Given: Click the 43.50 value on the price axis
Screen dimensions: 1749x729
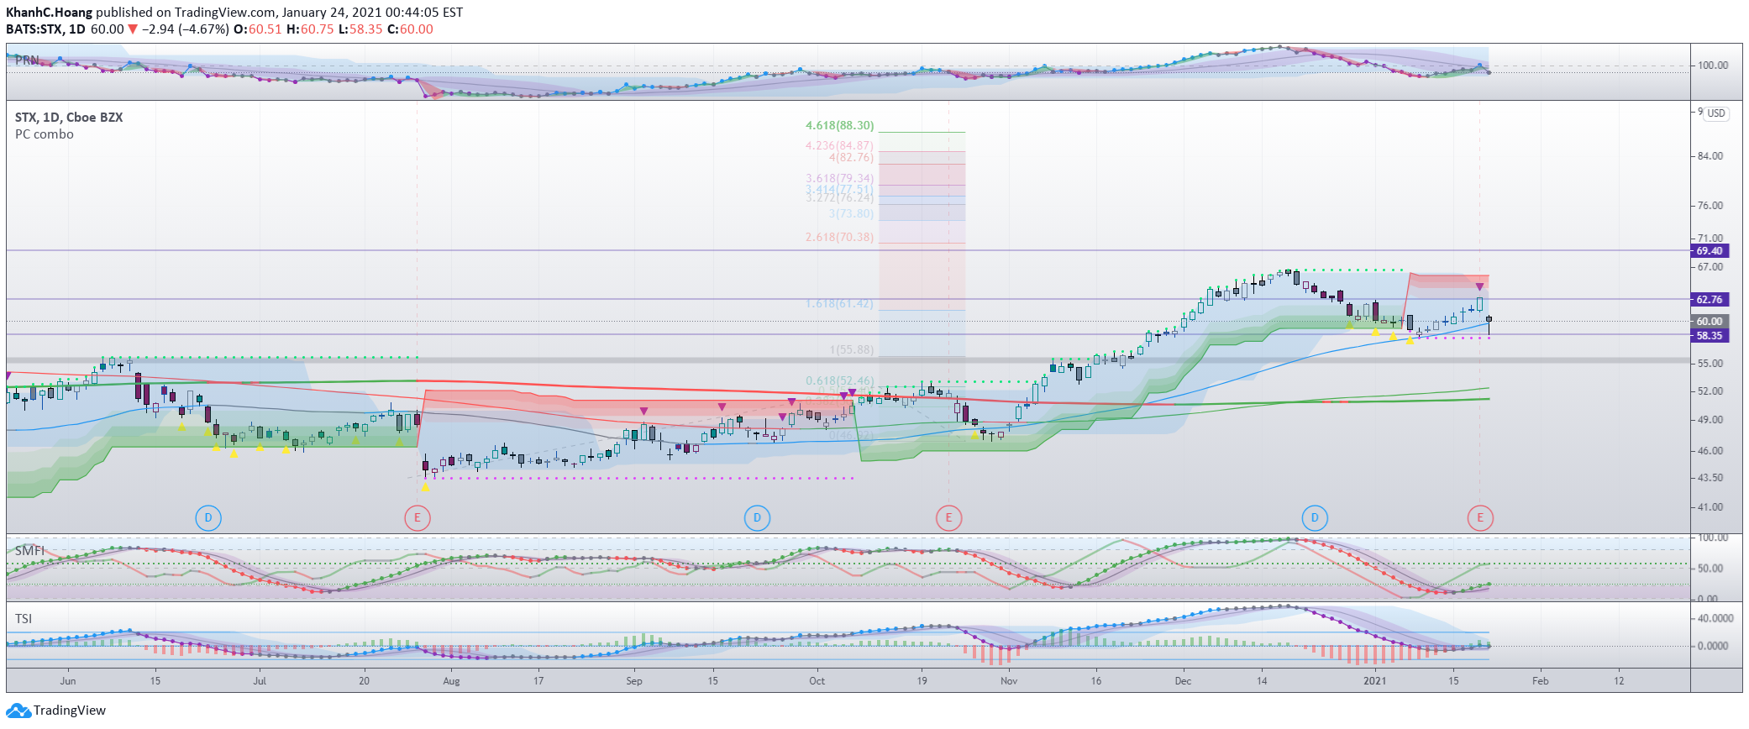Looking at the screenshot, I should pos(1710,478).
